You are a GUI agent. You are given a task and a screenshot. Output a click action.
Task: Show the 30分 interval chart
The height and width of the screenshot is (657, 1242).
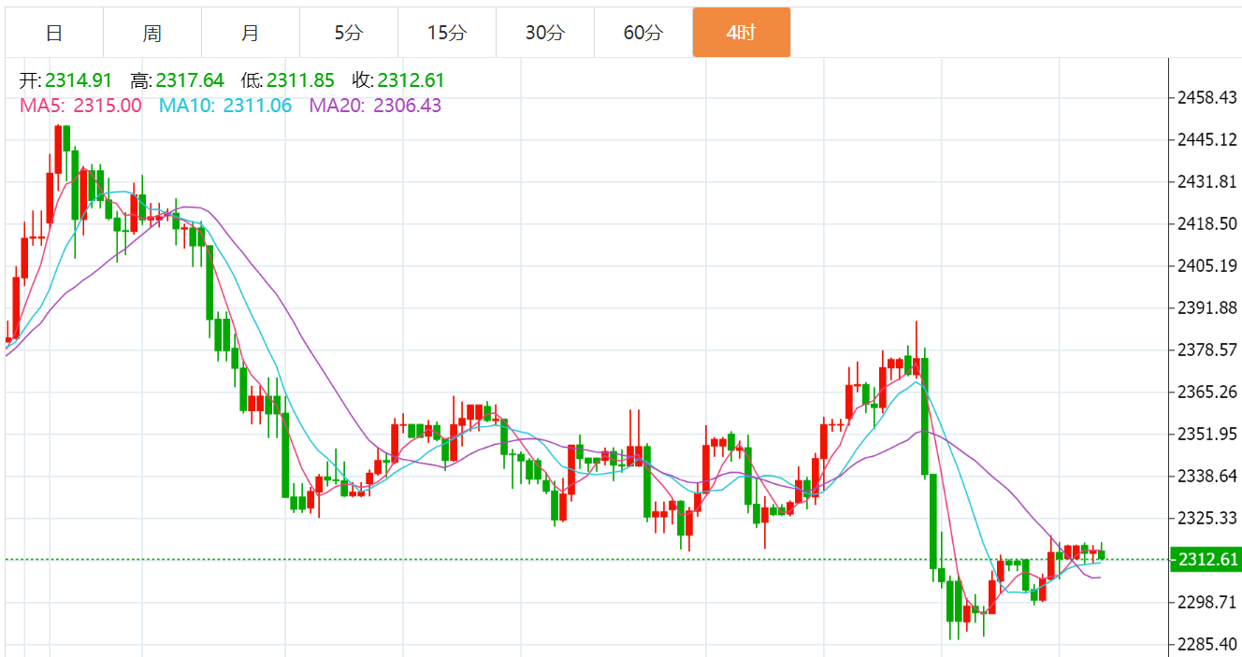pyautogui.click(x=545, y=33)
